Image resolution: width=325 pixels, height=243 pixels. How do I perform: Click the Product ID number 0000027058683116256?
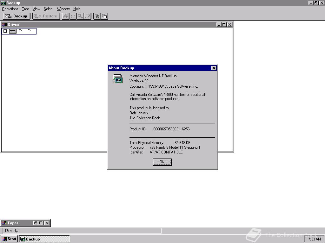click(x=171, y=129)
